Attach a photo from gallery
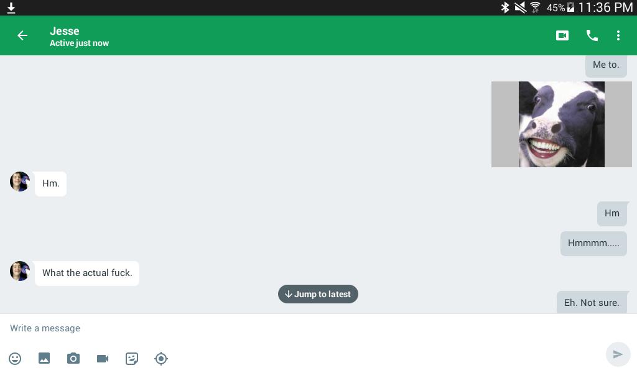Image resolution: width=637 pixels, height=373 pixels. point(44,358)
